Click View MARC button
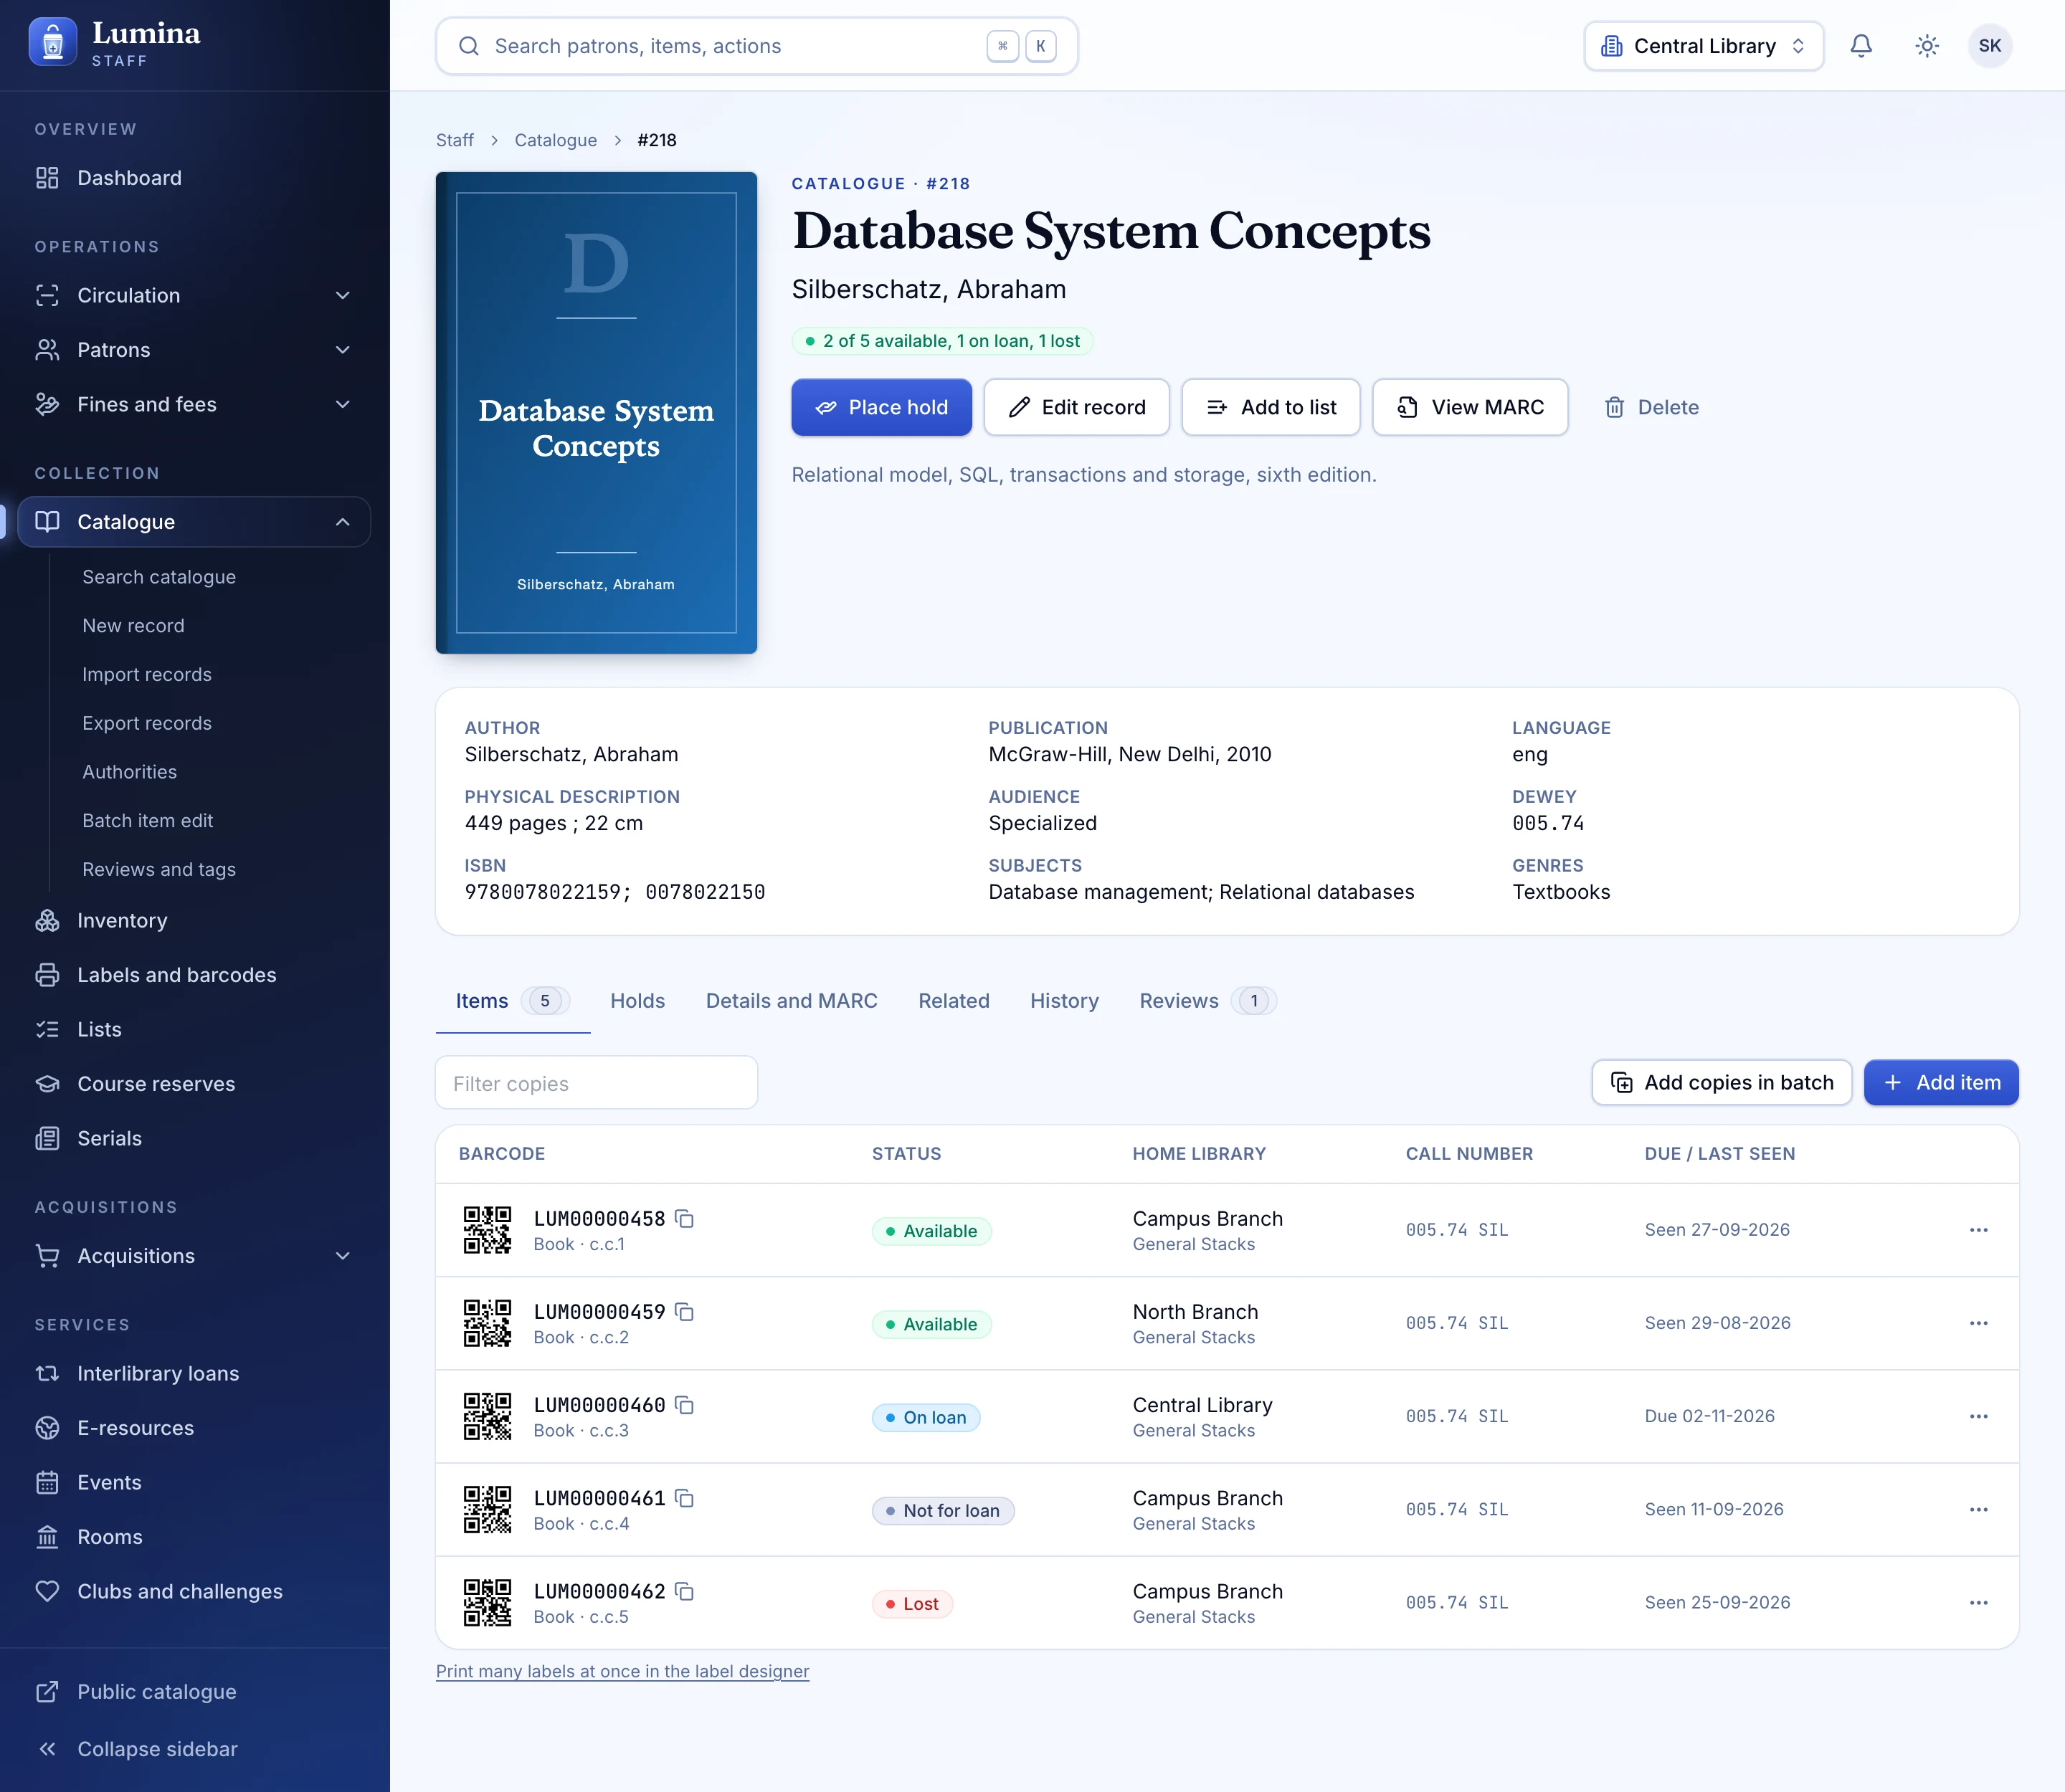Viewport: 2065px width, 1792px height. pos(1470,407)
